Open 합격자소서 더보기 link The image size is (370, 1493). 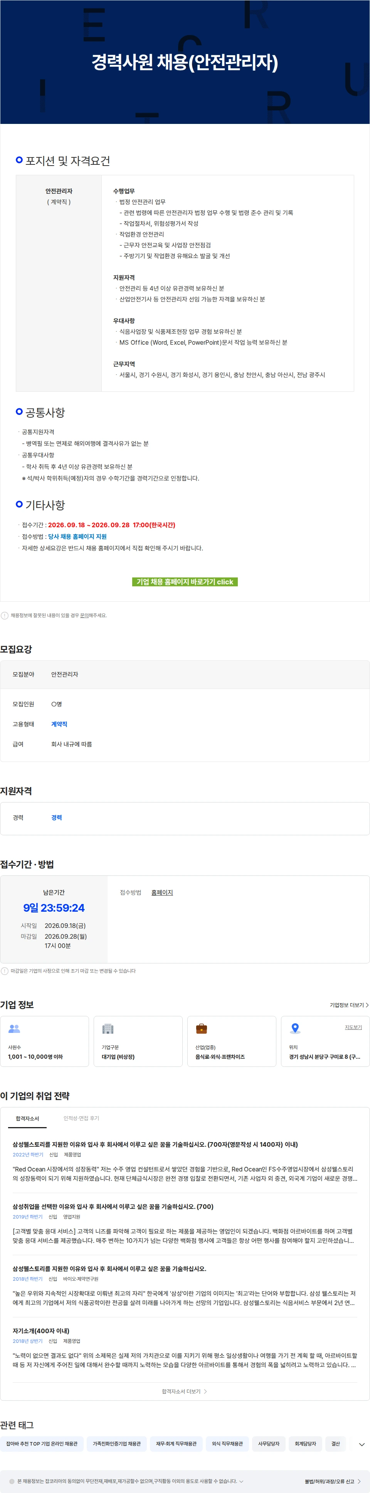point(184,1391)
